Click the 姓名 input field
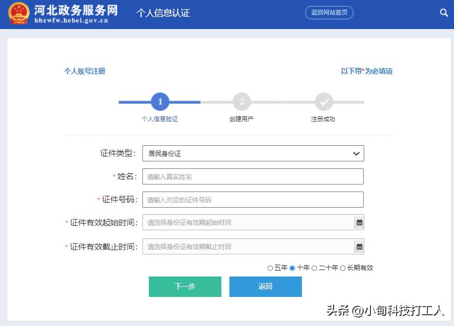Viewport: 454px width, 326px height. pos(253,176)
